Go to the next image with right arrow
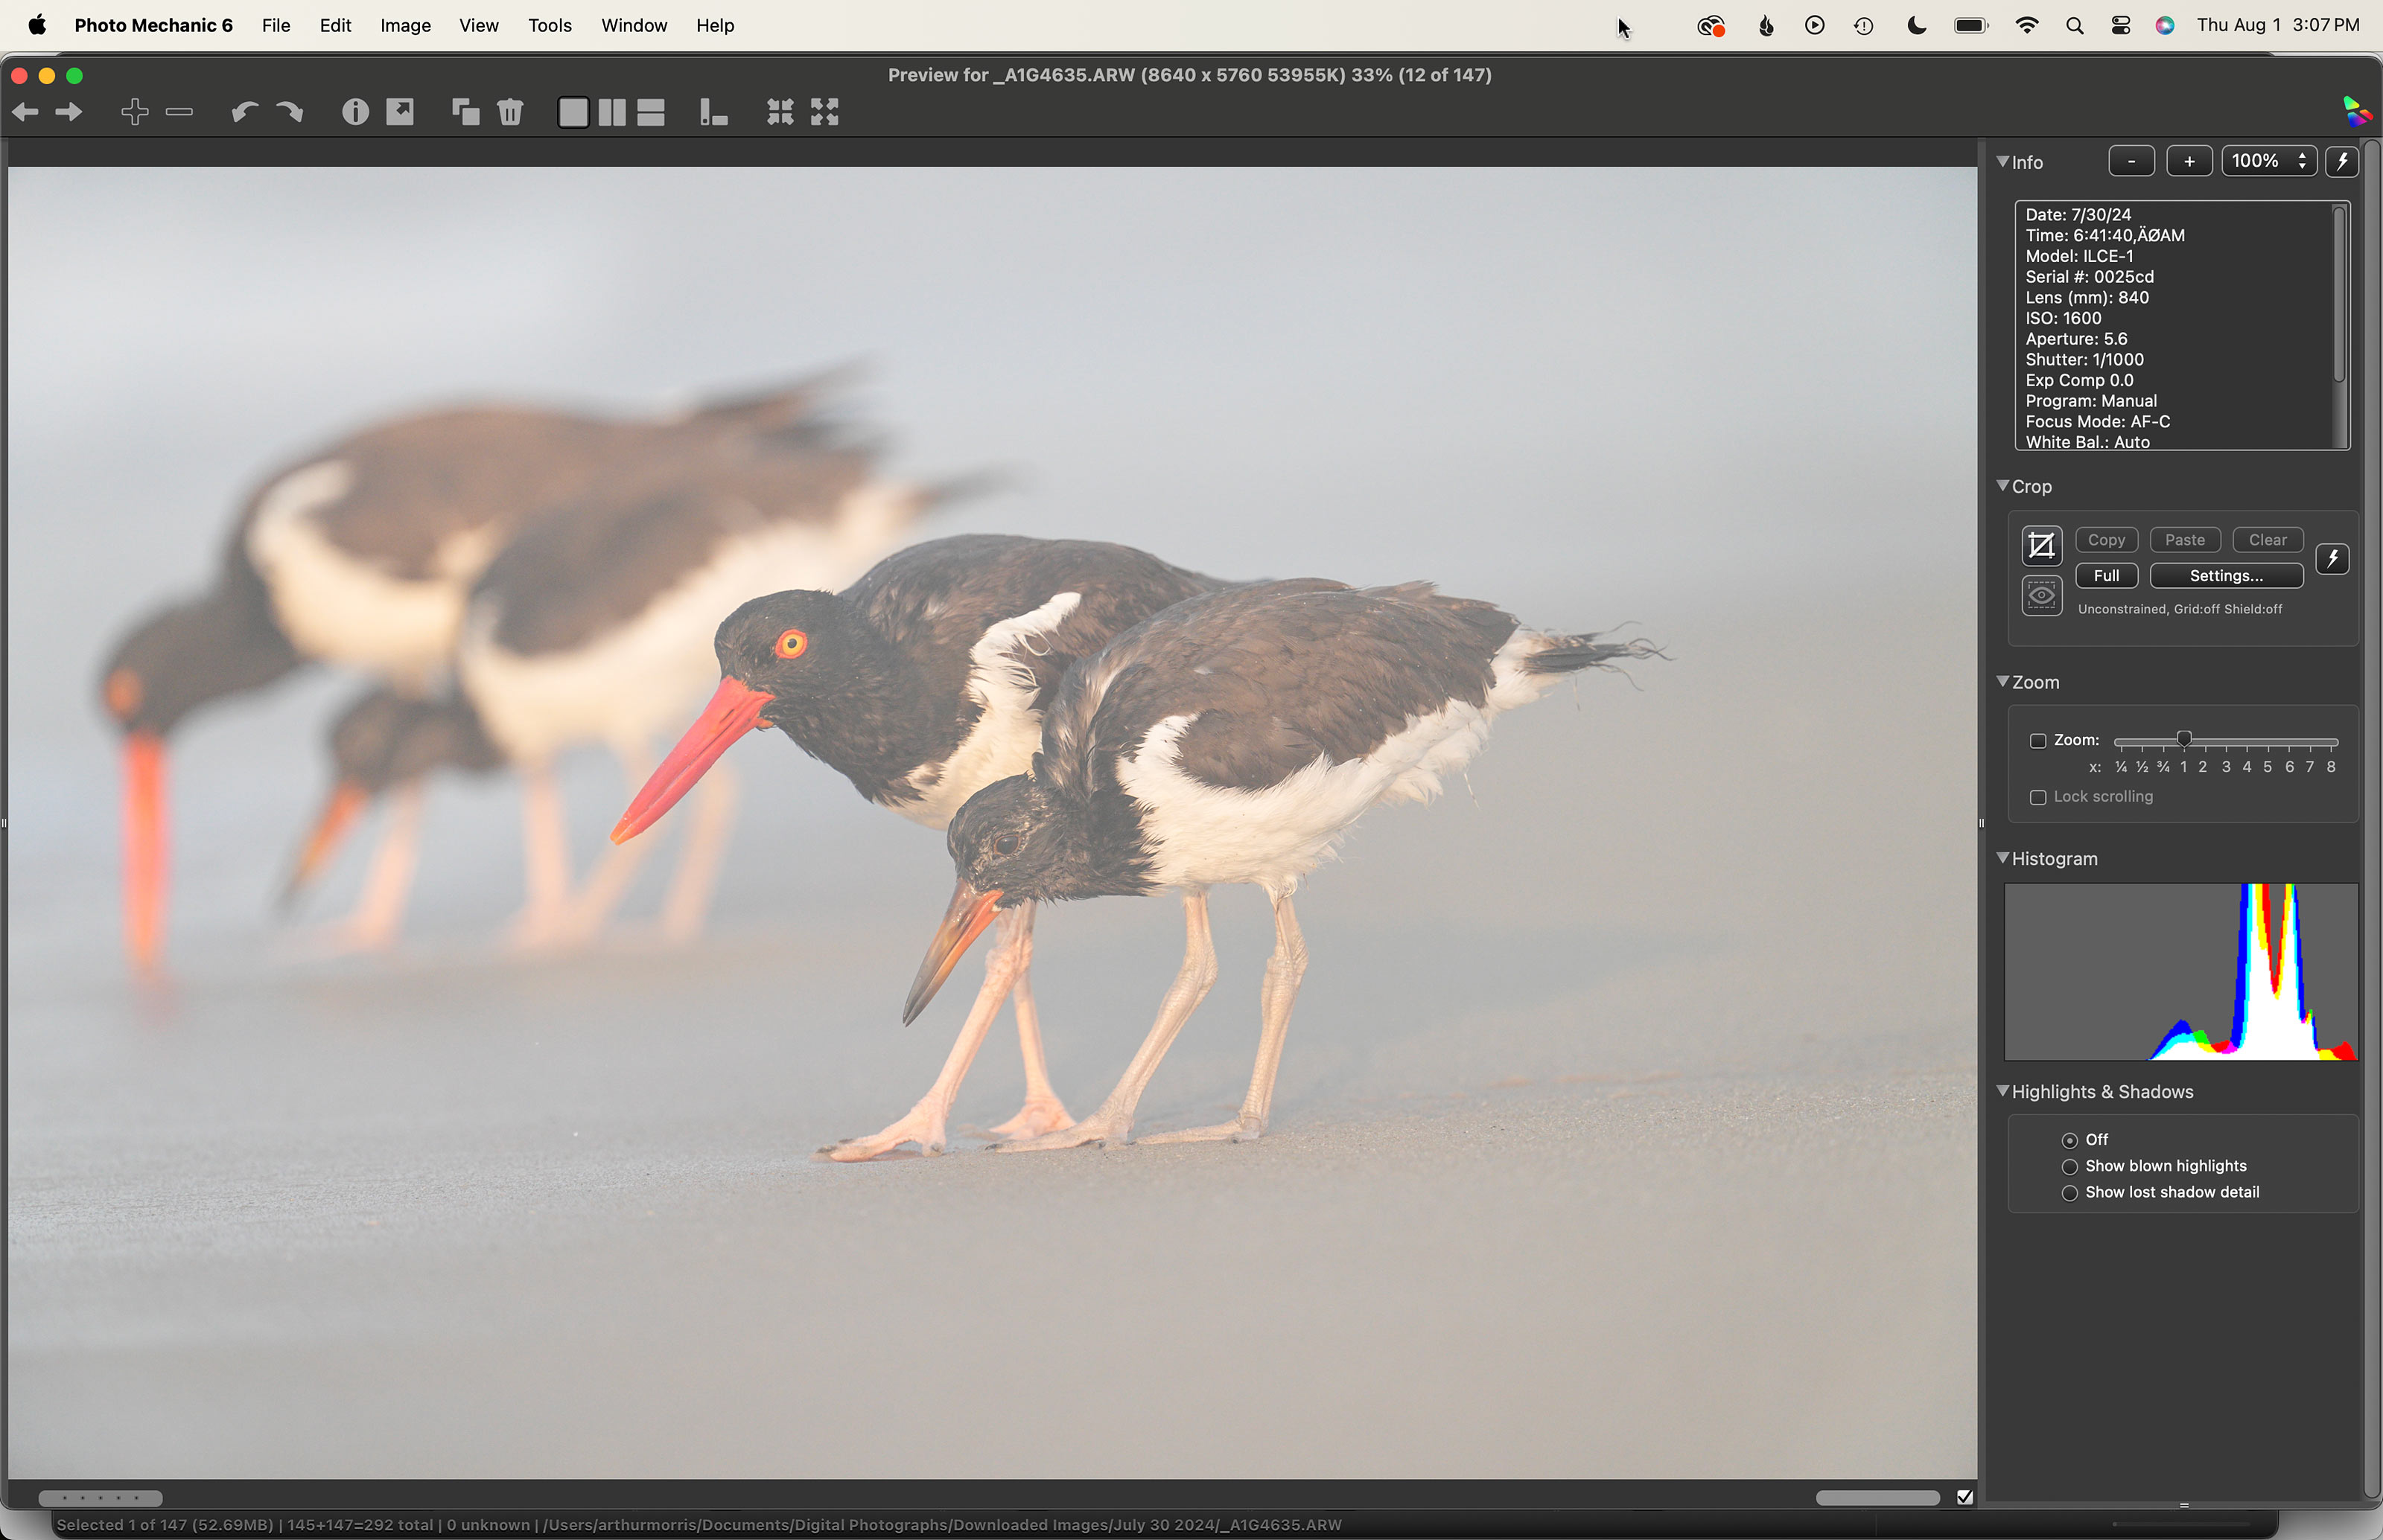 click(x=69, y=112)
